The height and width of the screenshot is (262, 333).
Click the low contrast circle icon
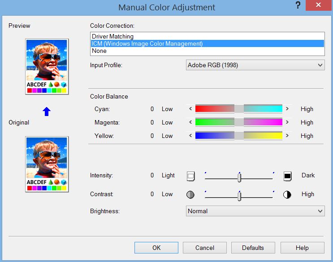point(190,195)
